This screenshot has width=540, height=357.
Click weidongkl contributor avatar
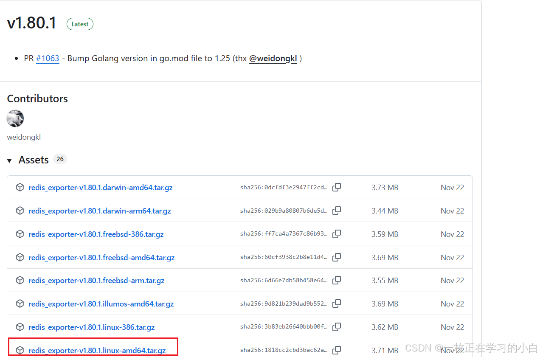point(15,118)
